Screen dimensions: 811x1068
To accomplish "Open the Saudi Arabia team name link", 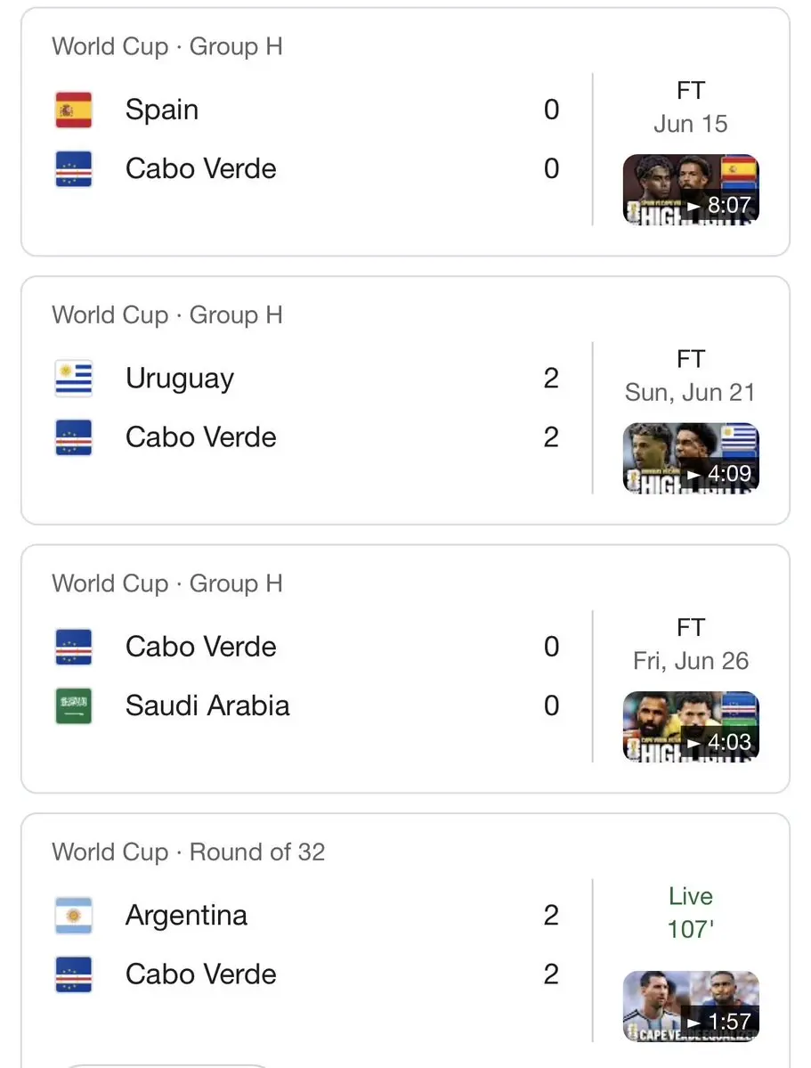I will click(x=207, y=705).
